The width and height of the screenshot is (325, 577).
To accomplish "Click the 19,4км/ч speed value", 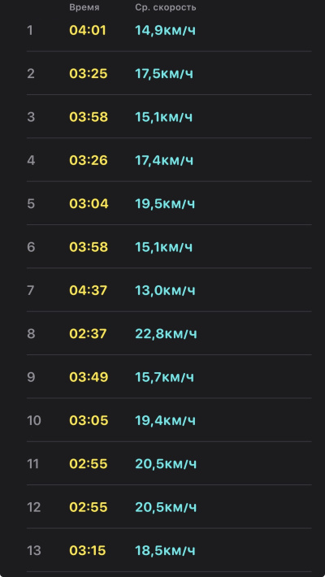I will [x=165, y=421].
